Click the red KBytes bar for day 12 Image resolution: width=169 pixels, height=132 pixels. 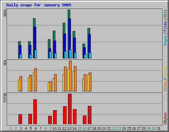point(65,115)
